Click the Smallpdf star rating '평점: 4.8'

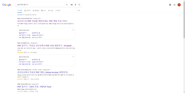[27, 52]
